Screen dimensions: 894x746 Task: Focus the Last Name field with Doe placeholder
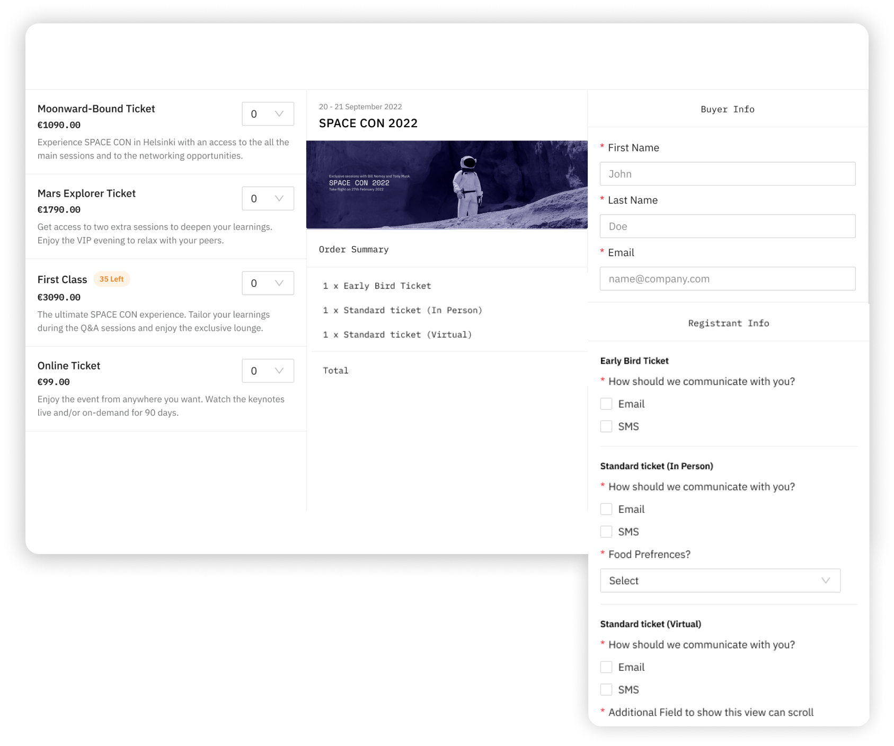coord(728,226)
